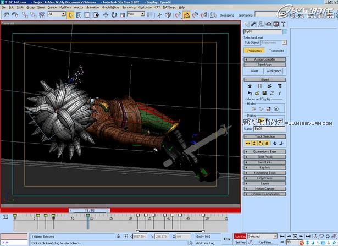This screenshot has height=246, width=338.
Task: Switch to the Utilities command panel tab
Action: 284,24
